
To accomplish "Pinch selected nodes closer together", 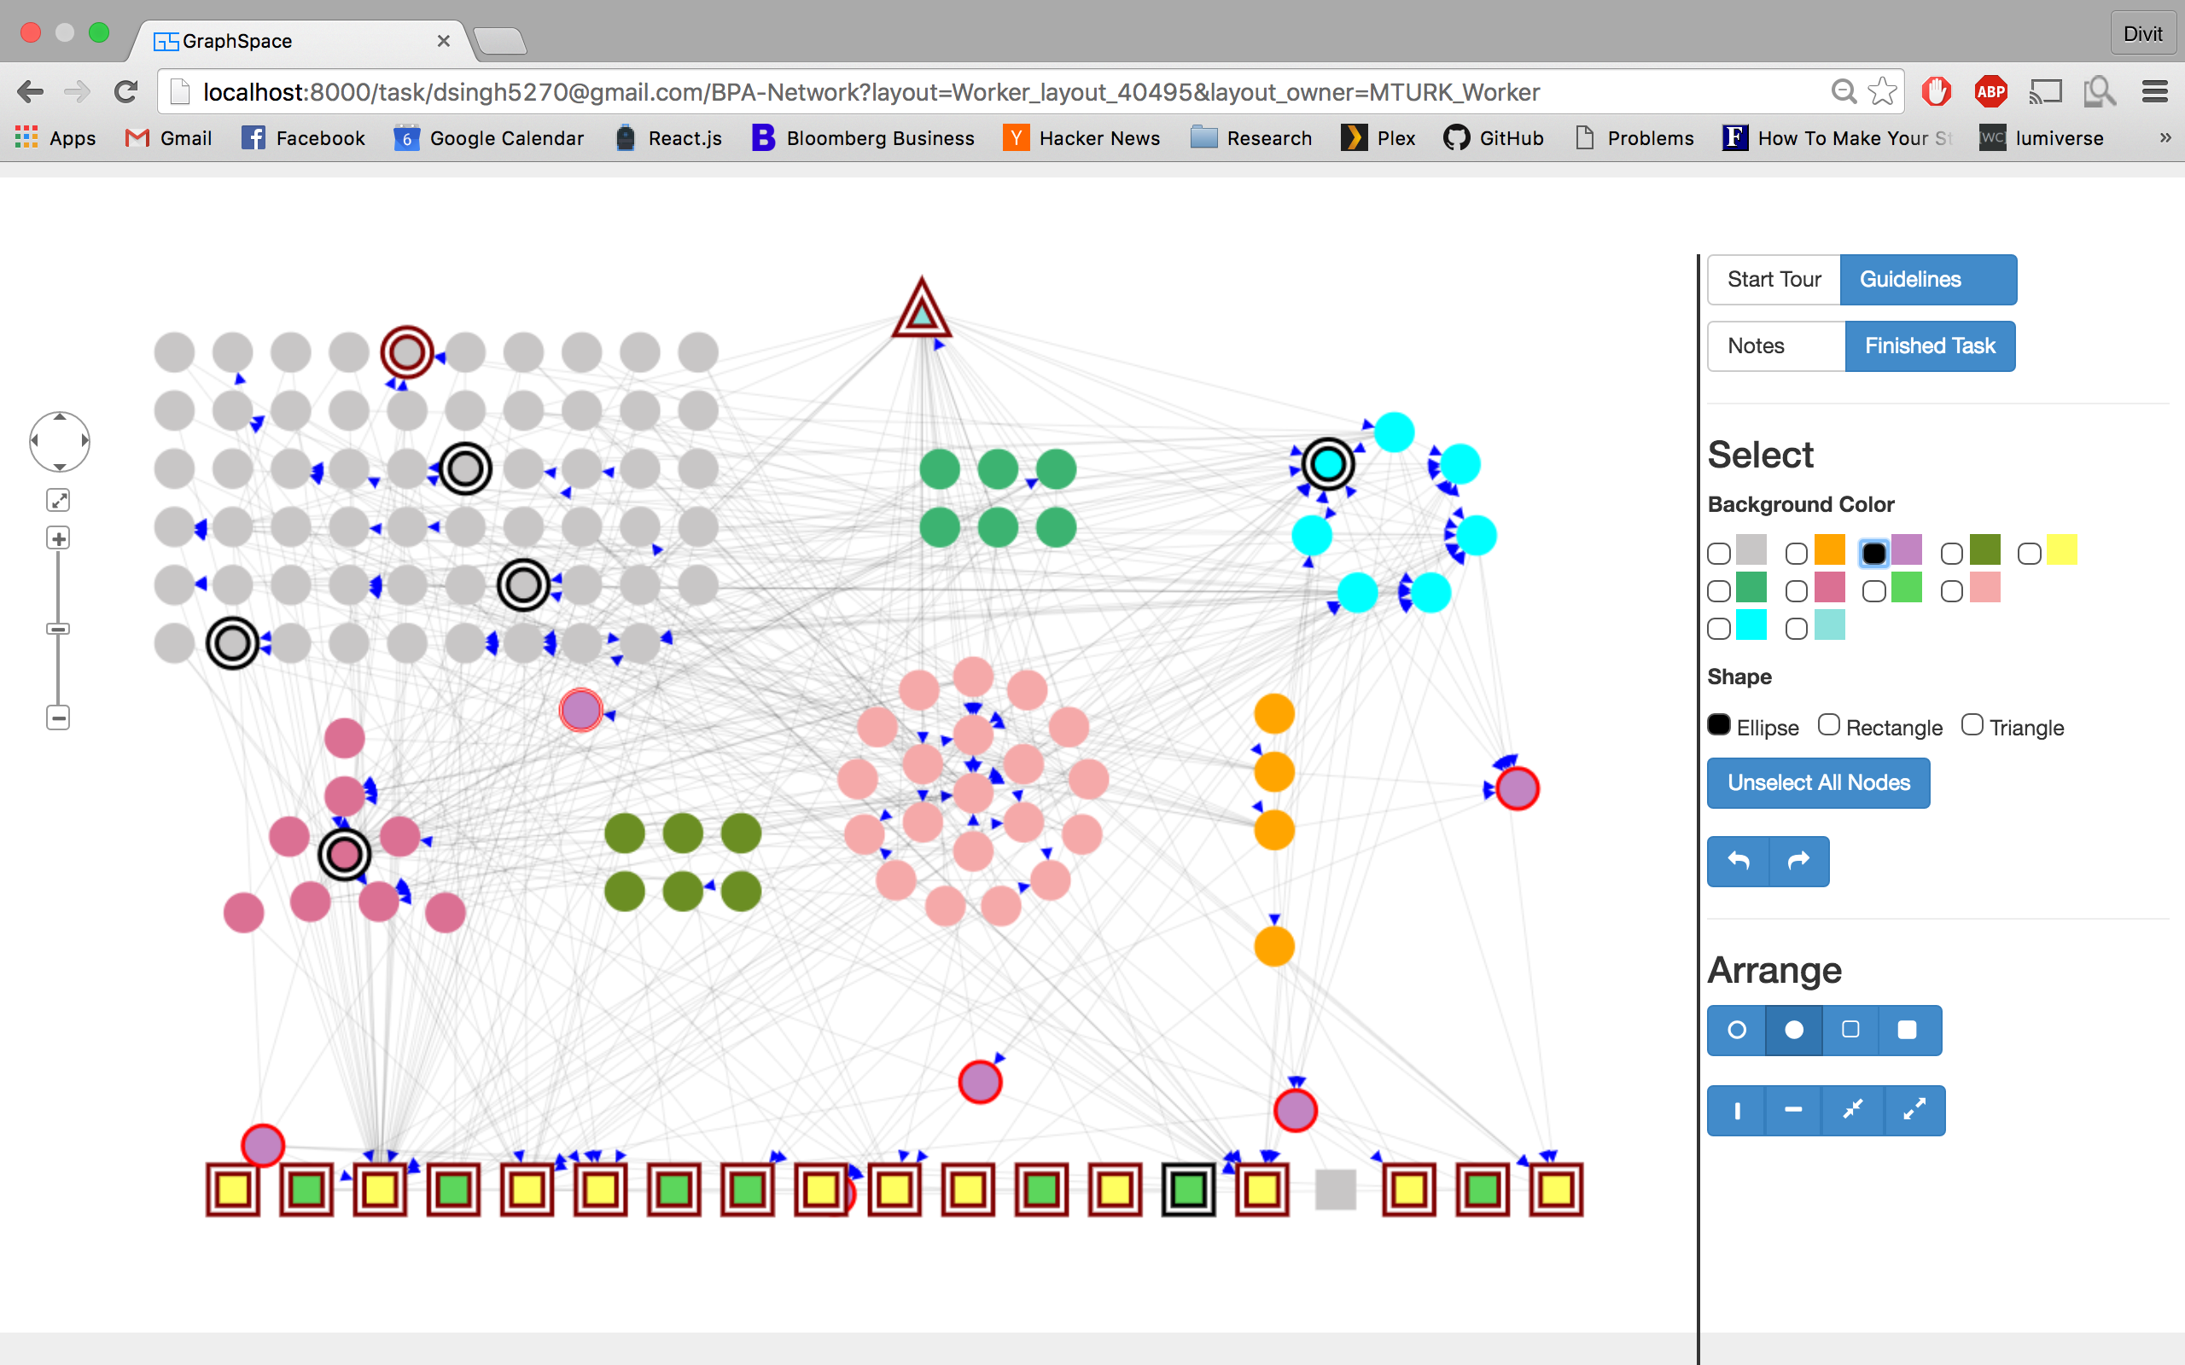I will coord(1853,1111).
